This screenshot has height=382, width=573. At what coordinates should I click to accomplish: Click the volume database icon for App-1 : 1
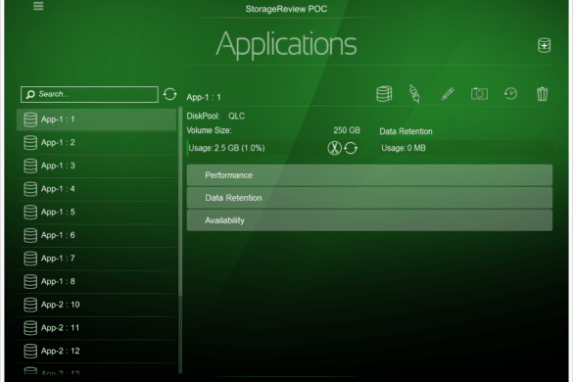[x=384, y=94]
